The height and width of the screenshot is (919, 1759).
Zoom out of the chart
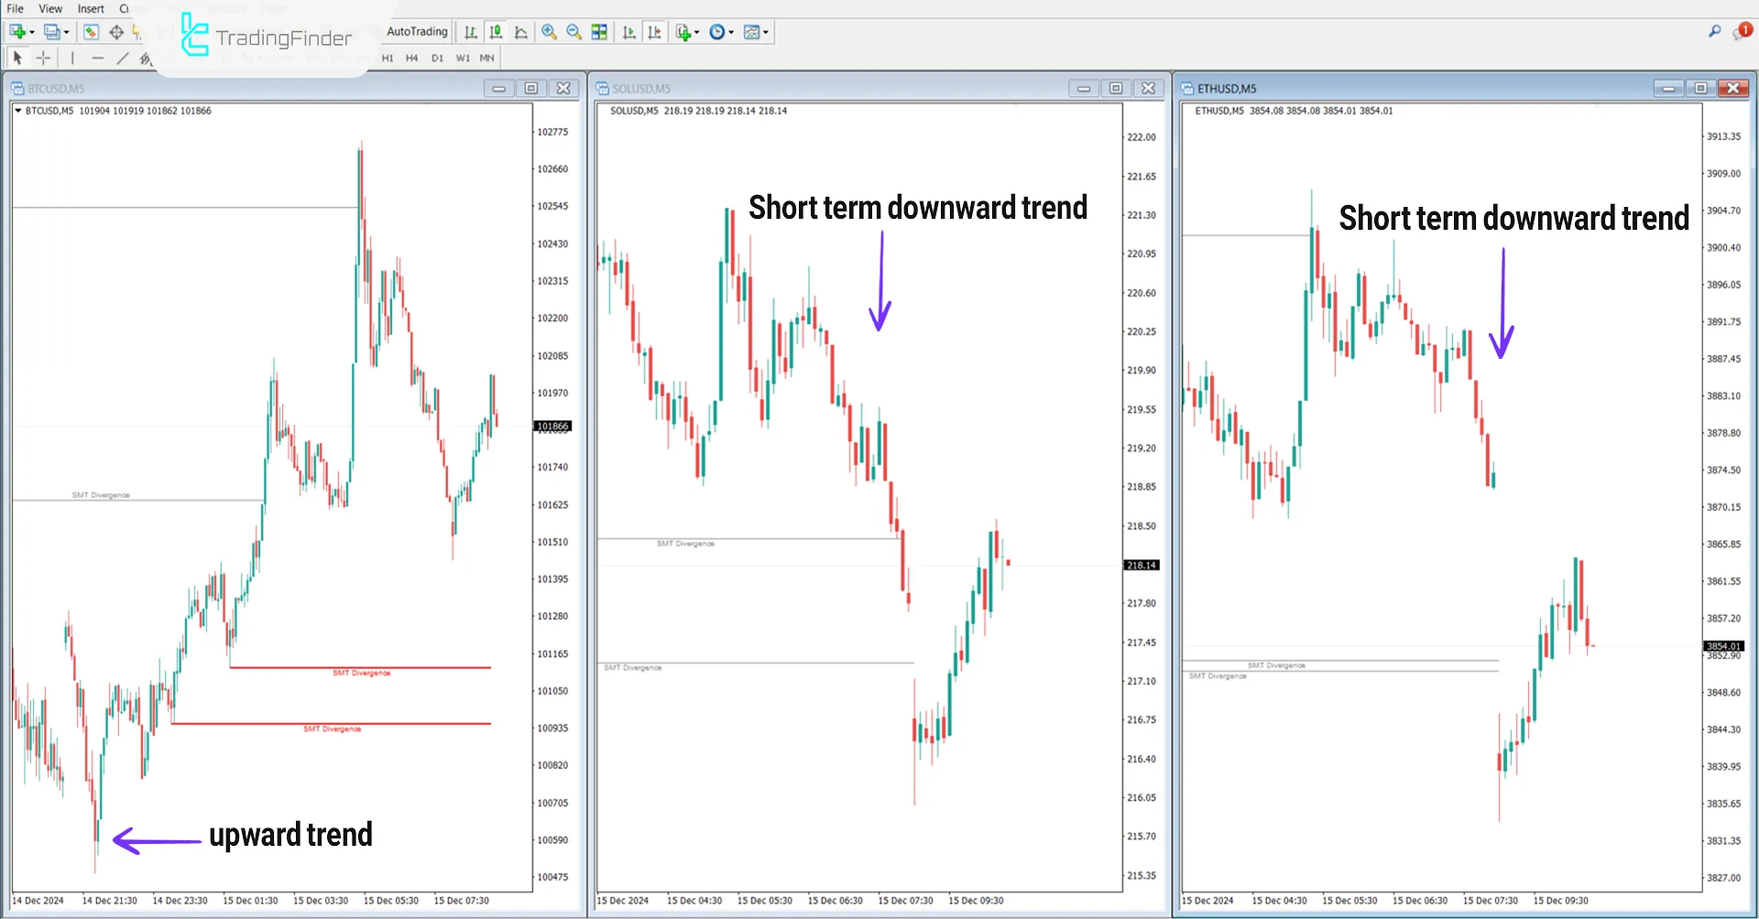point(574,32)
